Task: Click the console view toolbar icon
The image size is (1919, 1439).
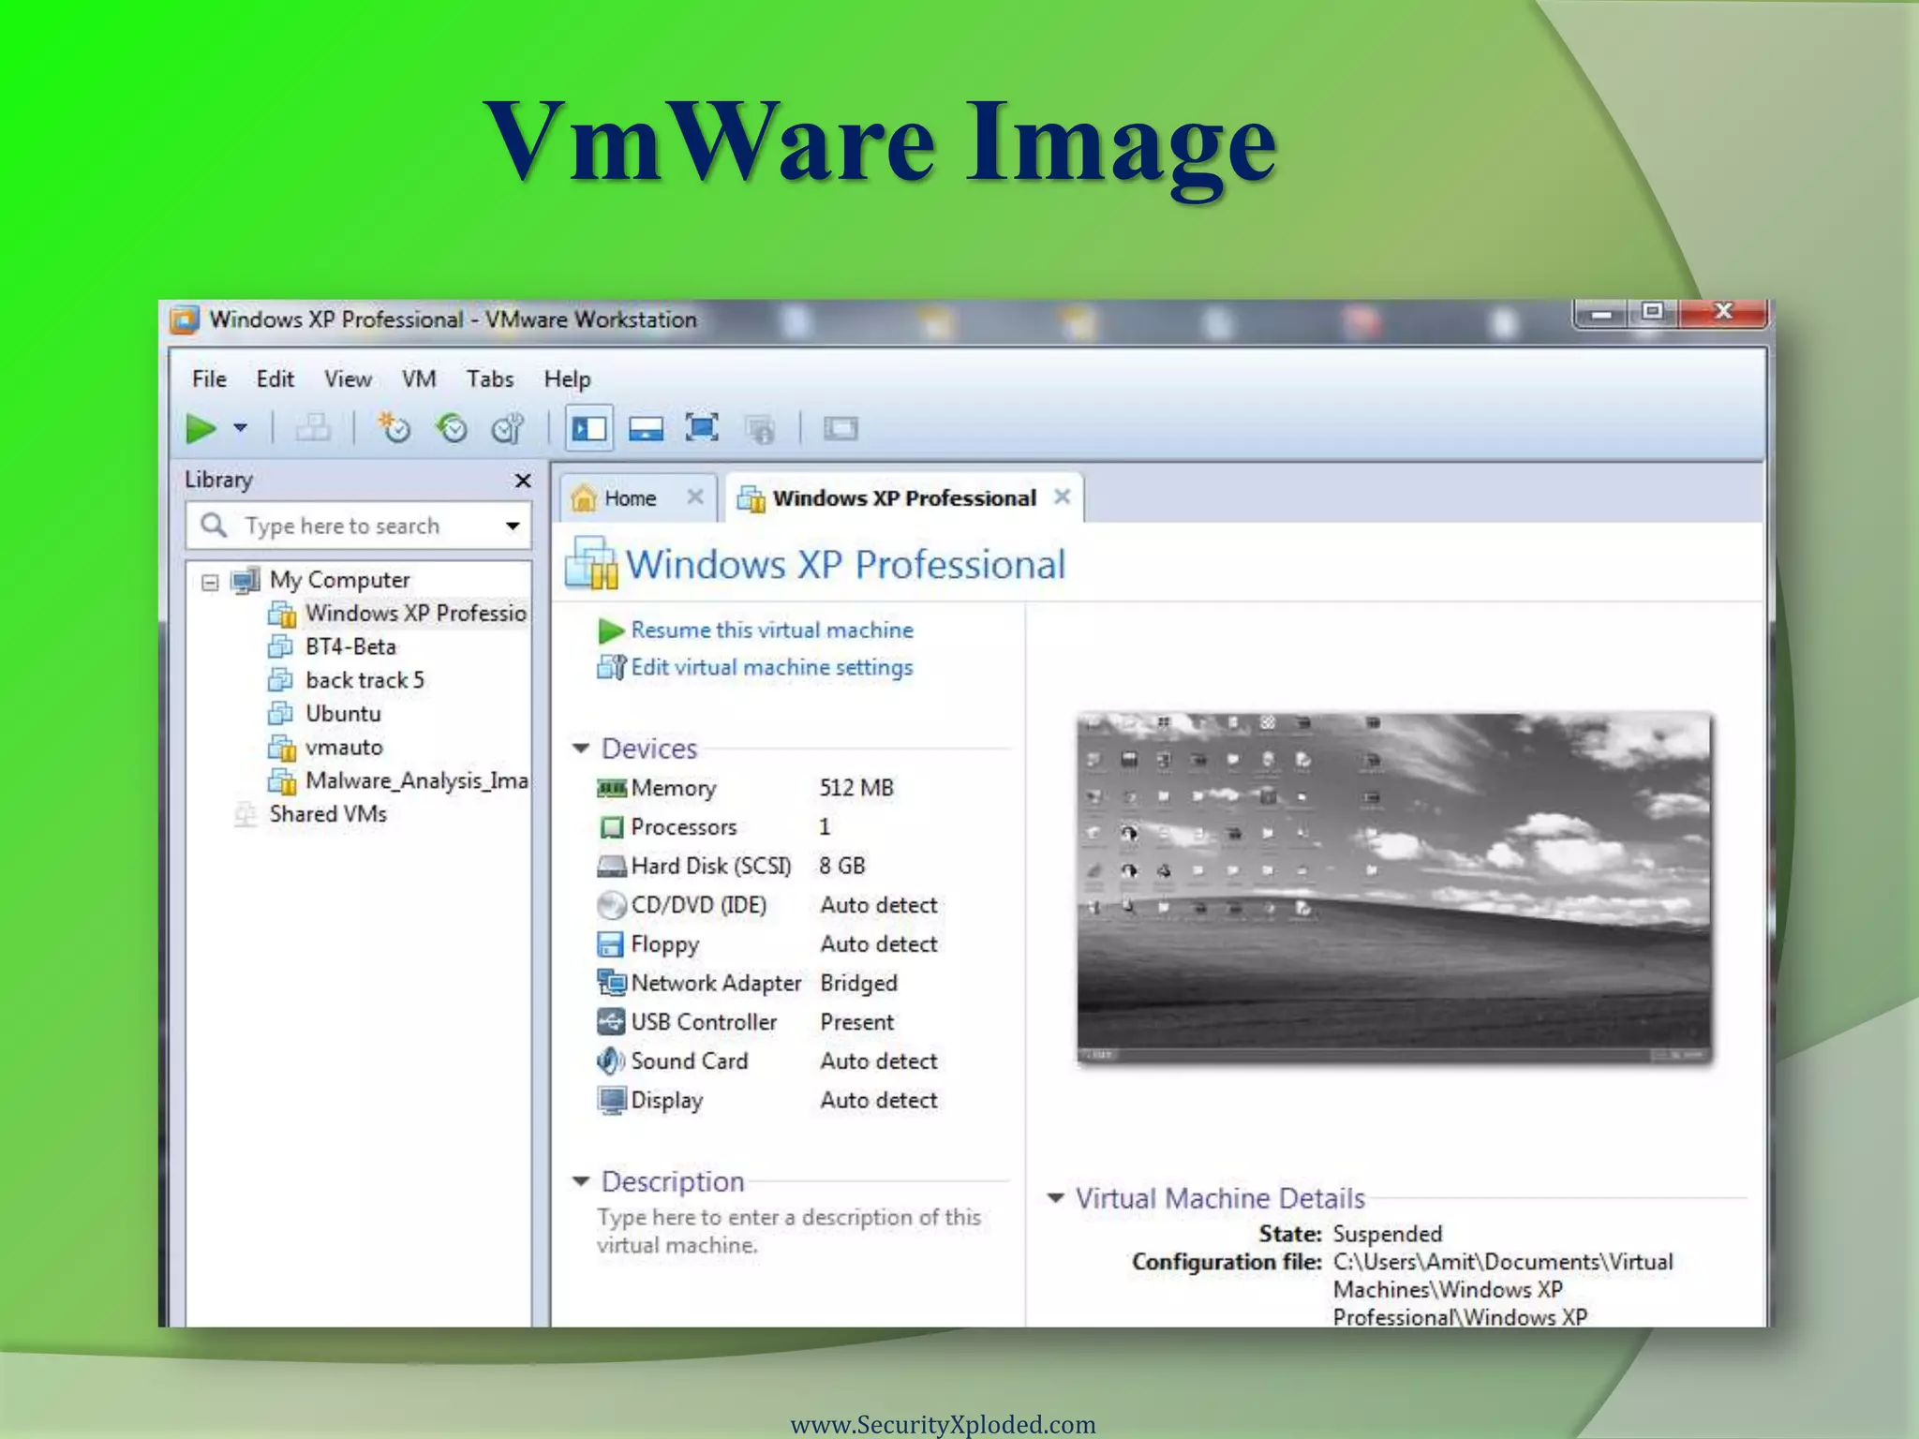Action: click(x=840, y=429)
